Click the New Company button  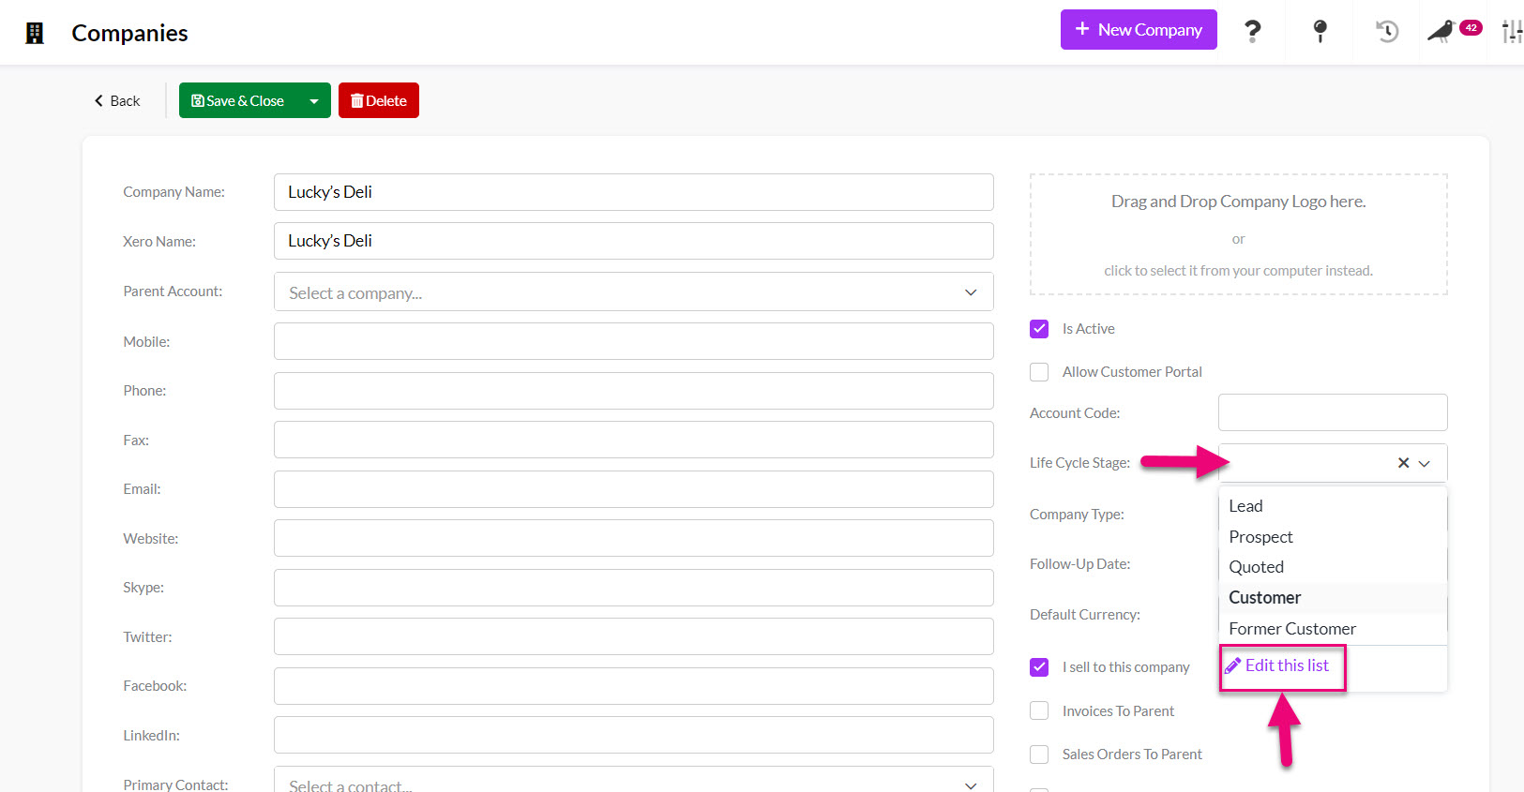(1139, 30)
